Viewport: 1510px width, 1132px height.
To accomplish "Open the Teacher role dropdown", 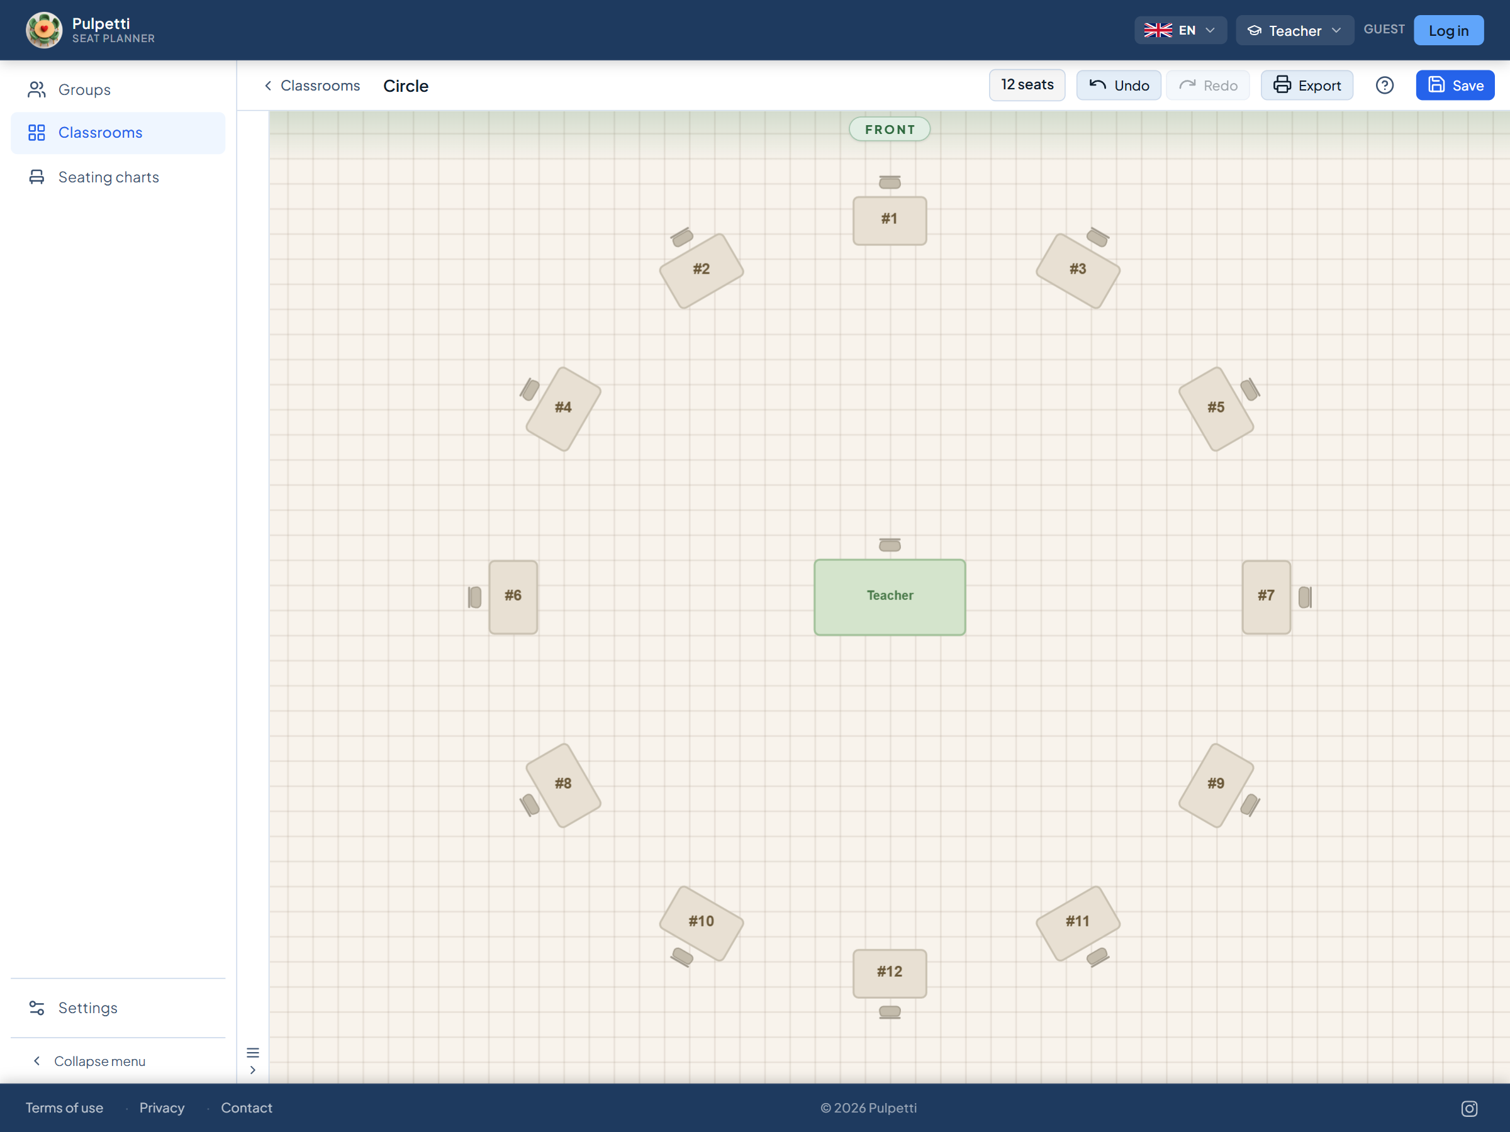I will (x=1294, y=30).
